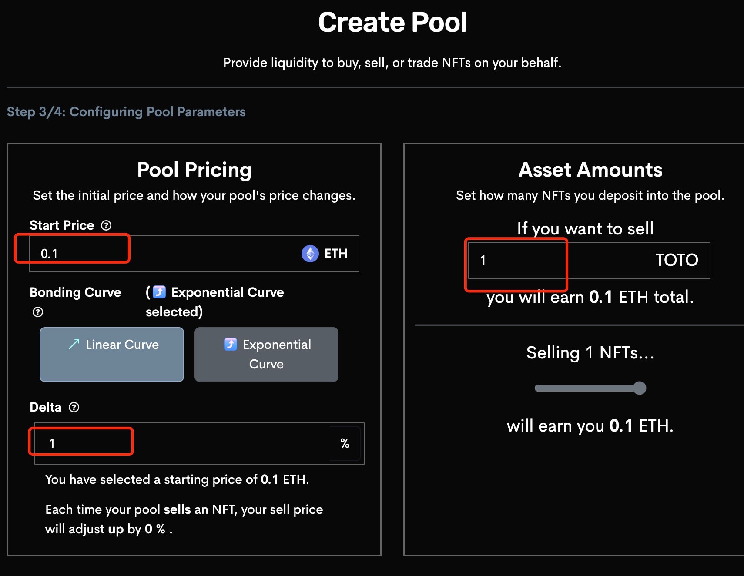Click the percent unit in the Delta field
This screenshot has width=744, height=576.
tap(345, 443)
